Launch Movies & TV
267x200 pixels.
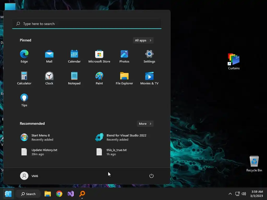(149, 78)
